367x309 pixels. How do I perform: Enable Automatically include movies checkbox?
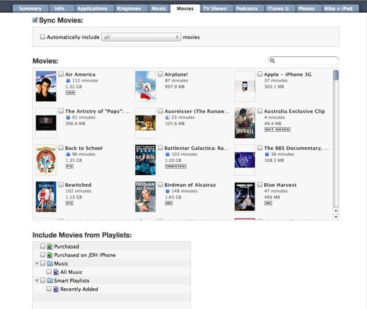43,37
